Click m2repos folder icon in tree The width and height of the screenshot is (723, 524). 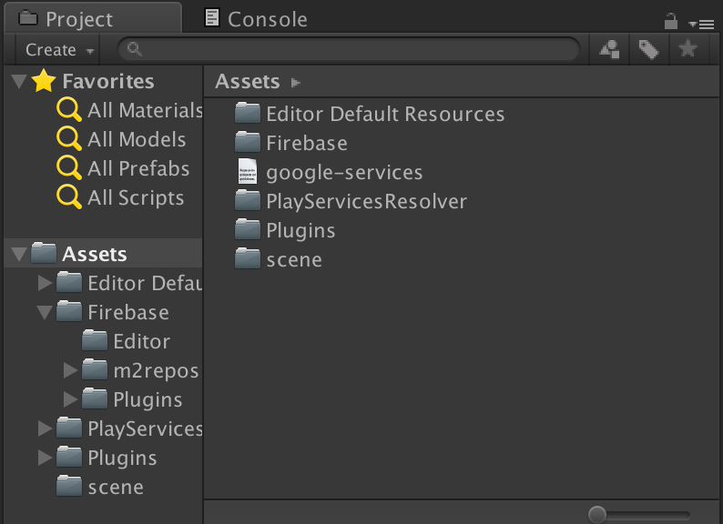[x=95, y=369]
